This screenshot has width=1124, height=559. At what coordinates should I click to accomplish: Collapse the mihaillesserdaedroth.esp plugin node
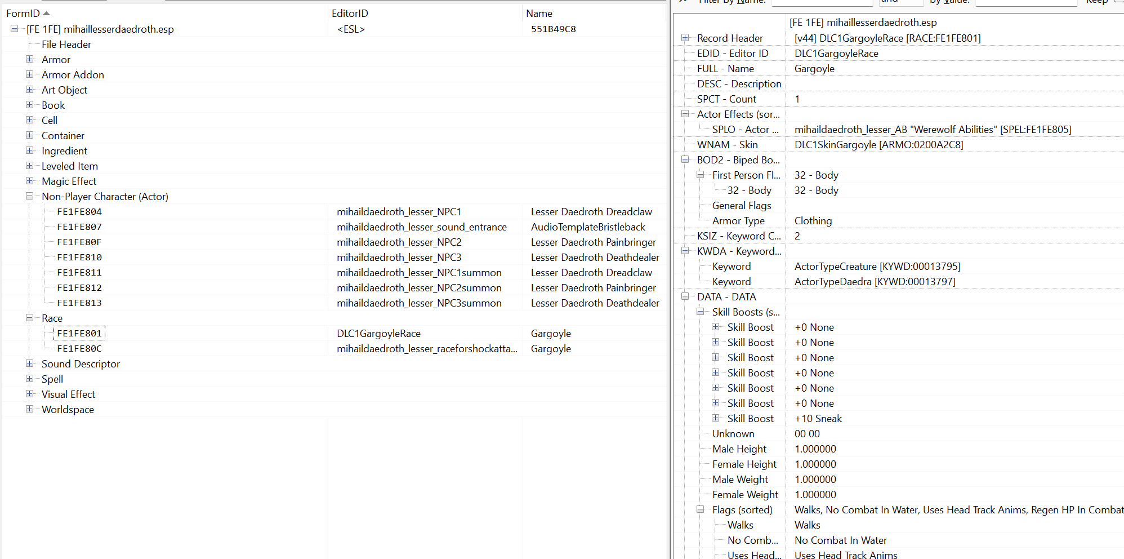[14, 29]
